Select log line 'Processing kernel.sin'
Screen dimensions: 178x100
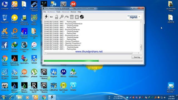click(62, 29)
